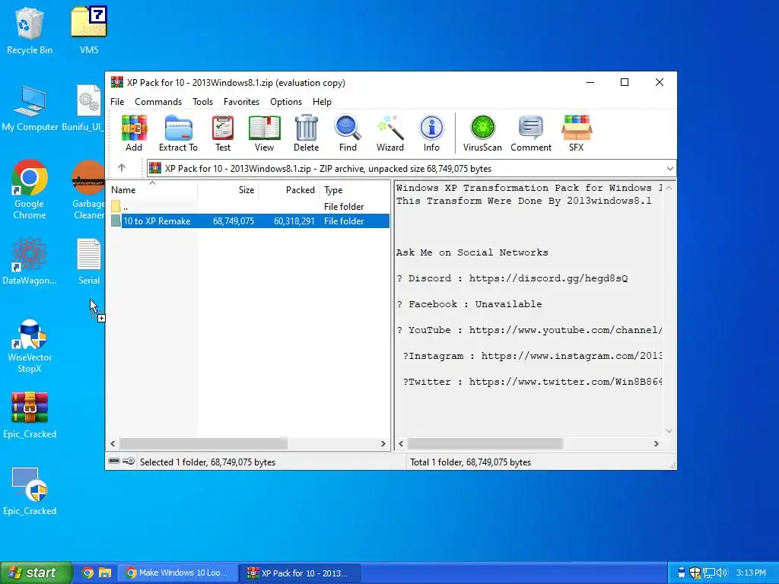
Task: Open the File menu
Action: [x=117, y=101]
